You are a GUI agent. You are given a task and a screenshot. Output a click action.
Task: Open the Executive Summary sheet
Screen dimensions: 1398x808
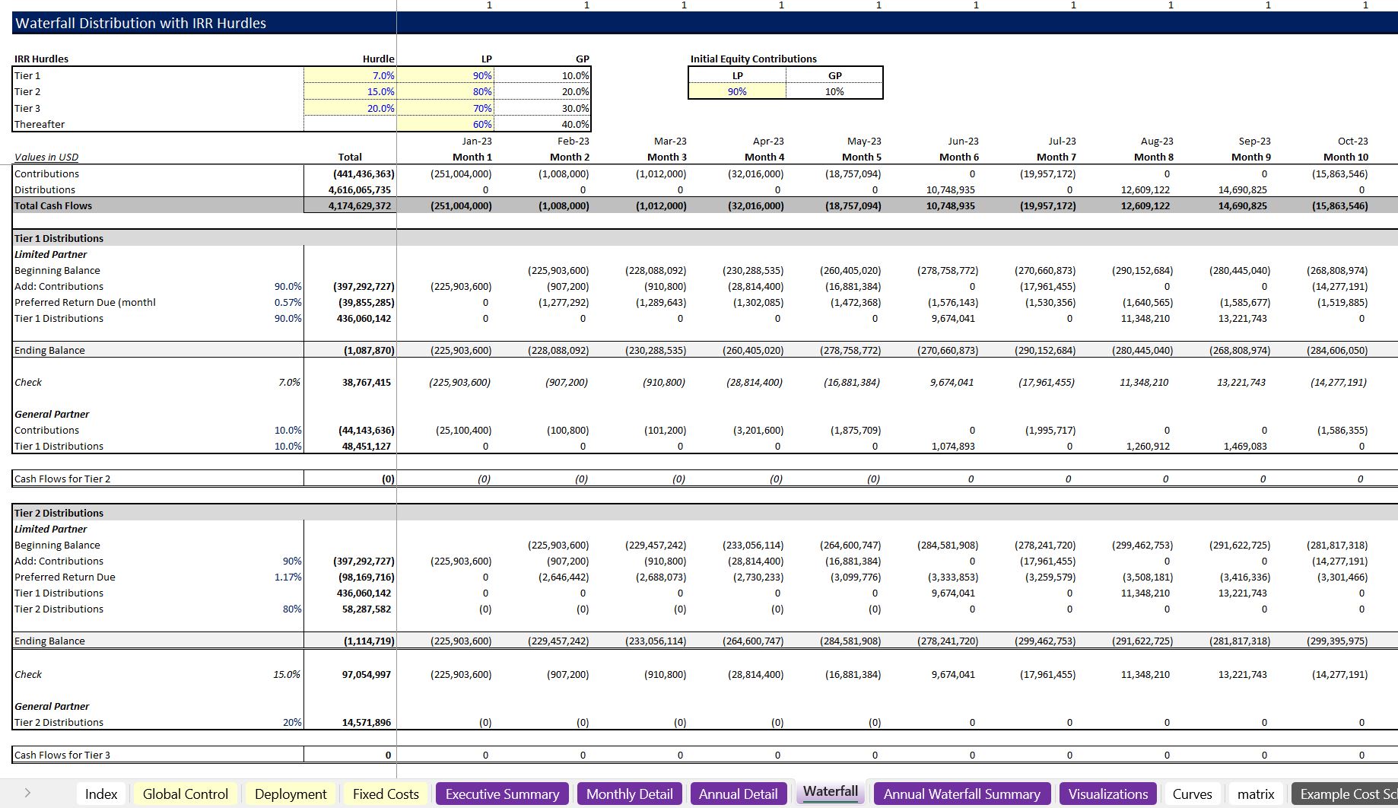tap(501, 794)
